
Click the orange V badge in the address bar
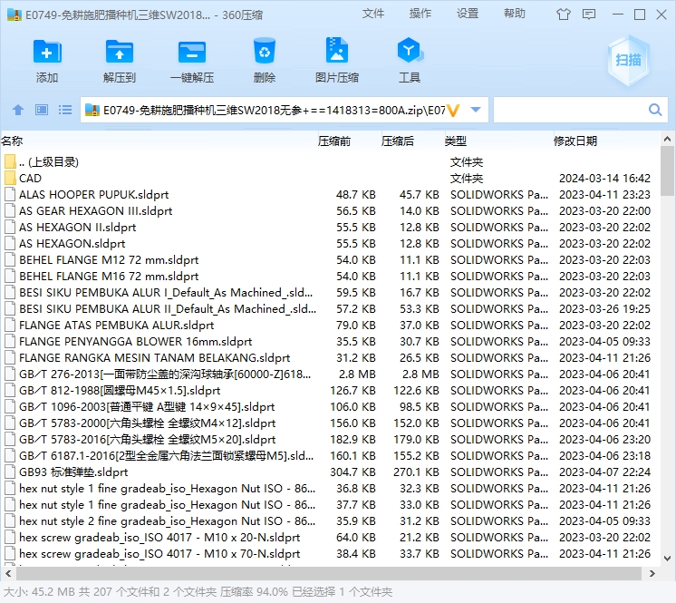click(454, 111)
